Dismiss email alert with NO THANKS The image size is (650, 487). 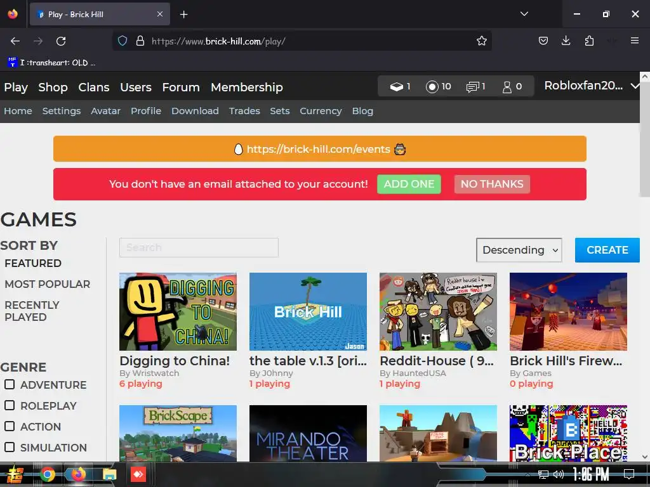[492, 185]
